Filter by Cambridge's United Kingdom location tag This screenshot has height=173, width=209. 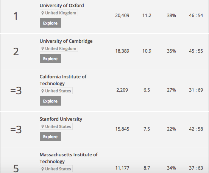(59, 48)
